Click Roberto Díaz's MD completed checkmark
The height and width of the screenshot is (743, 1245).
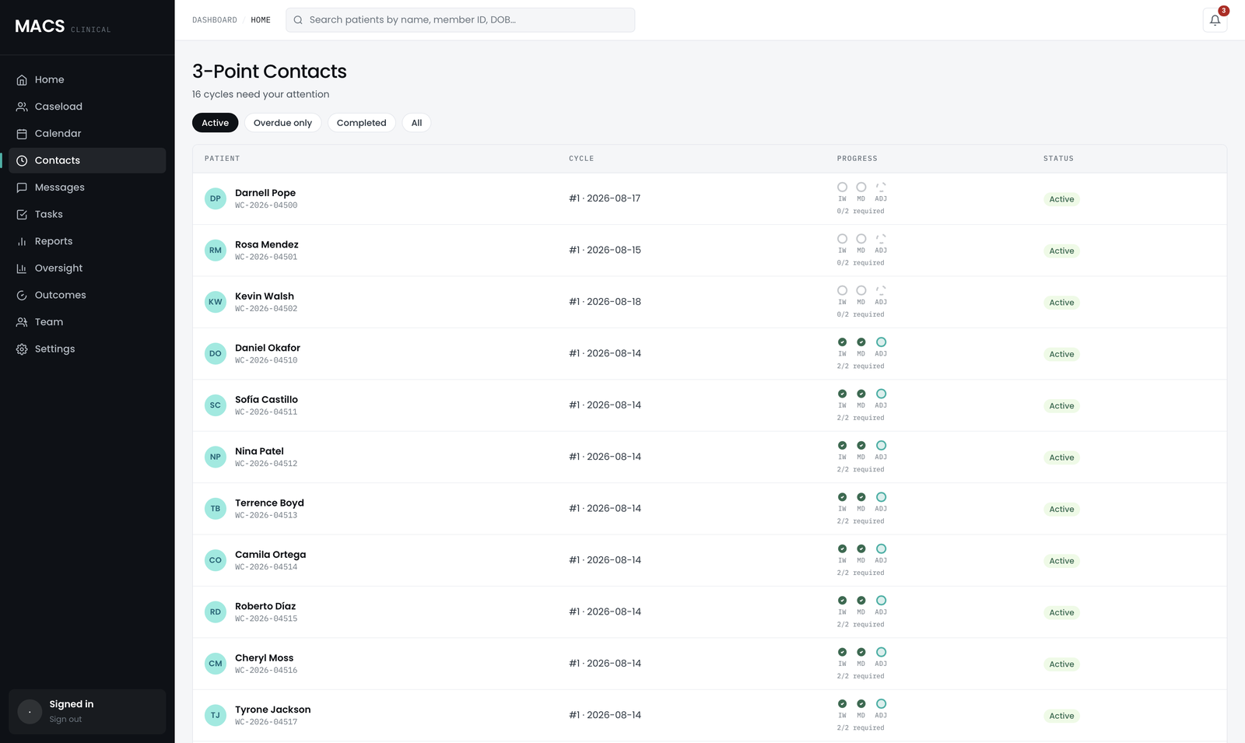coord(861,601)
